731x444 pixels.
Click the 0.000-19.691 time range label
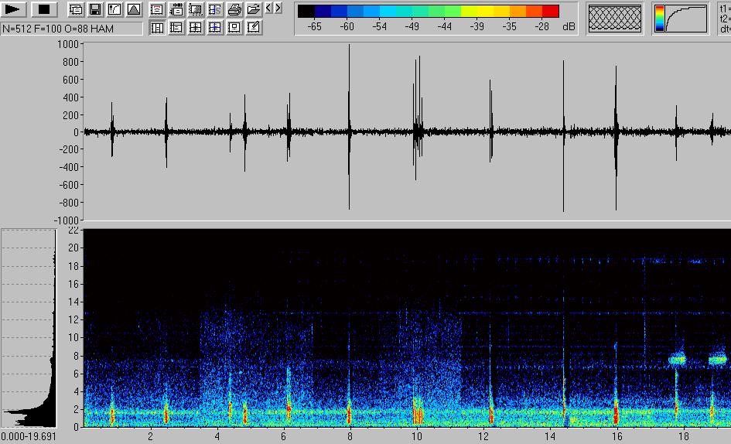(x=29, y=436)
